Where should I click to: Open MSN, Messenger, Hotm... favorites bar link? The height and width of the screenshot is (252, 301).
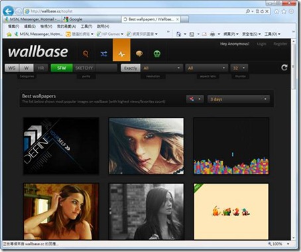(38, 34)
